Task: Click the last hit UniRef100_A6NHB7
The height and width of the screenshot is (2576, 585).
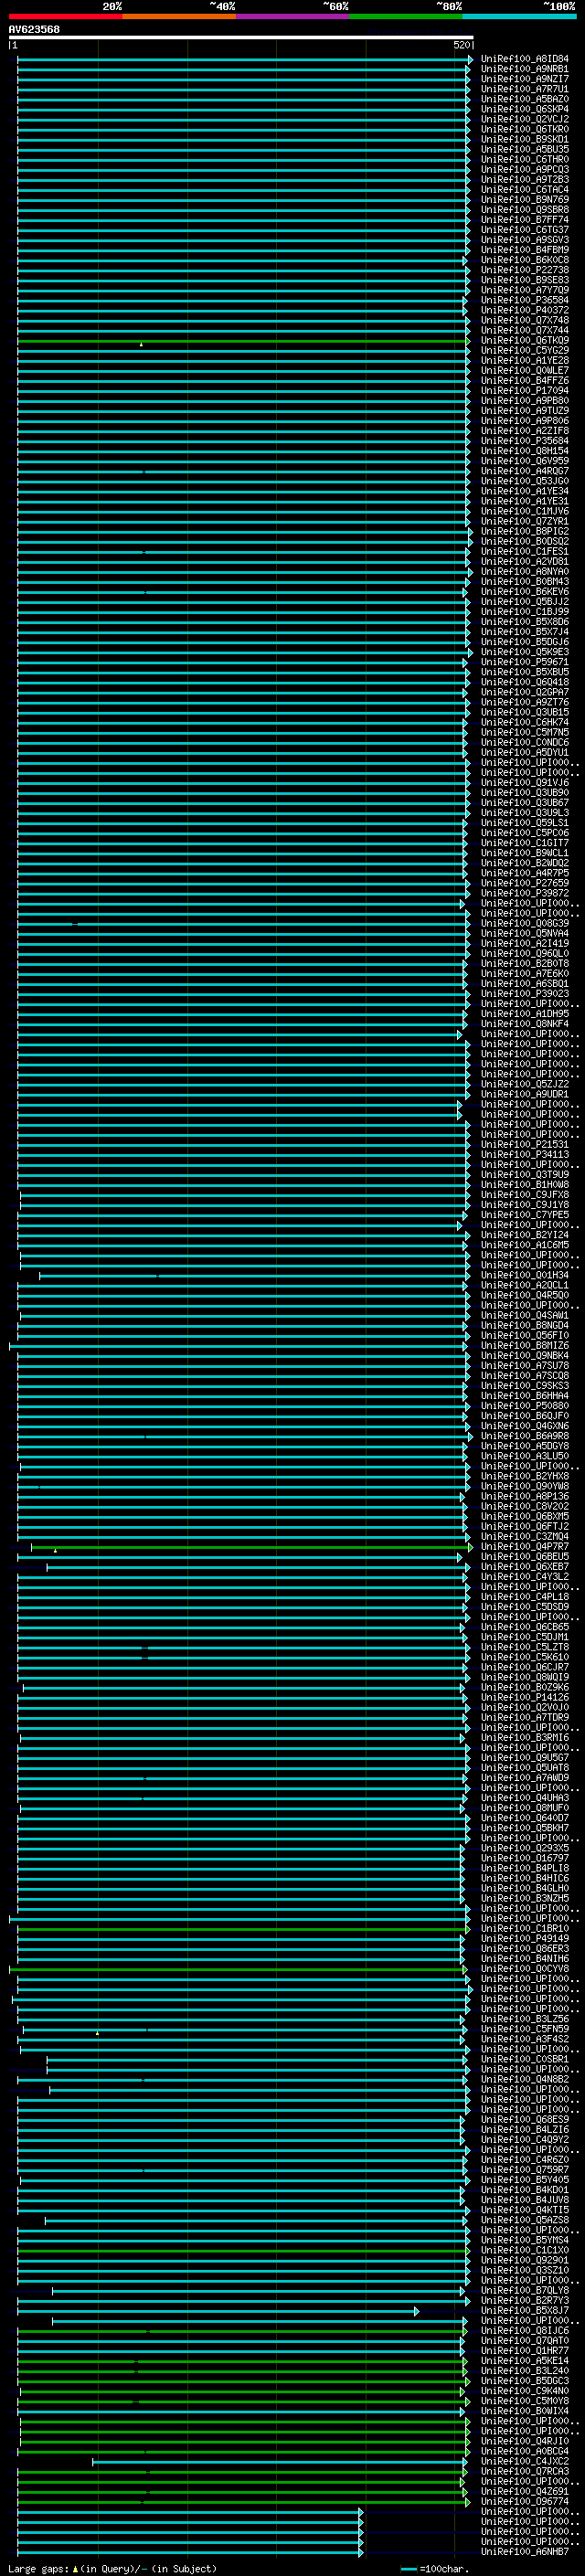Action: tap(525, 2552)
